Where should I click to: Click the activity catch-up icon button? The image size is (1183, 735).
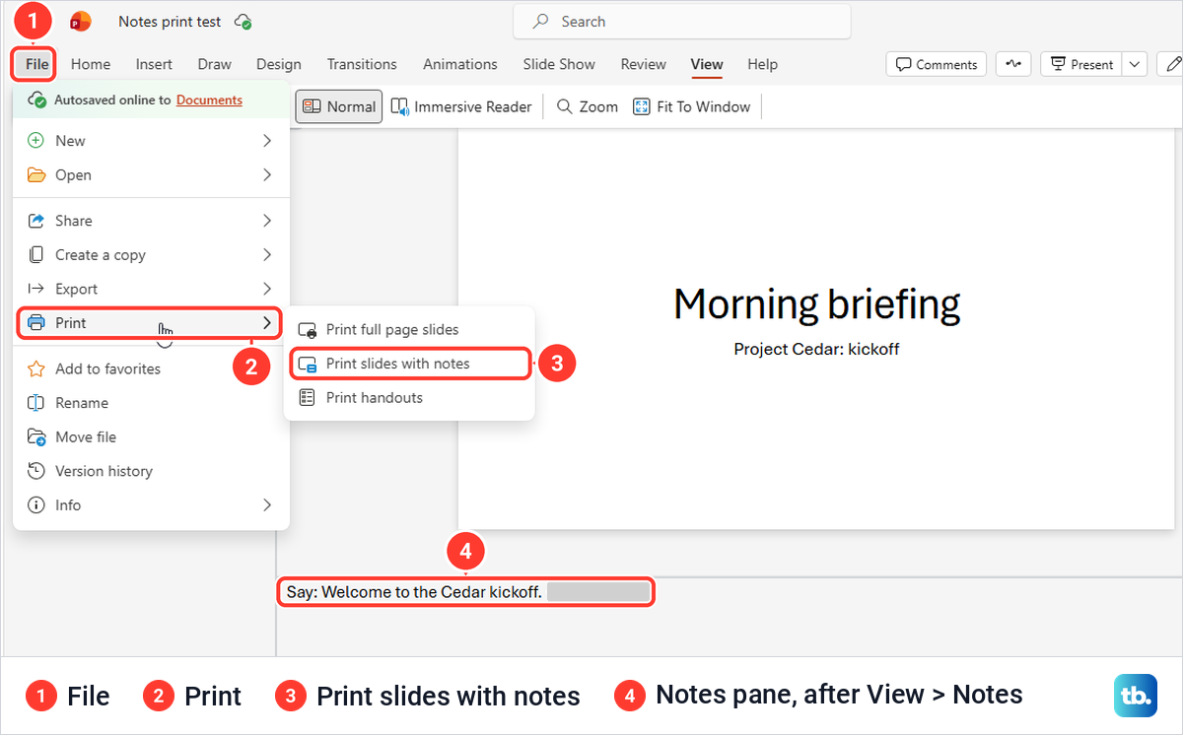click(x=1013, y=64)
